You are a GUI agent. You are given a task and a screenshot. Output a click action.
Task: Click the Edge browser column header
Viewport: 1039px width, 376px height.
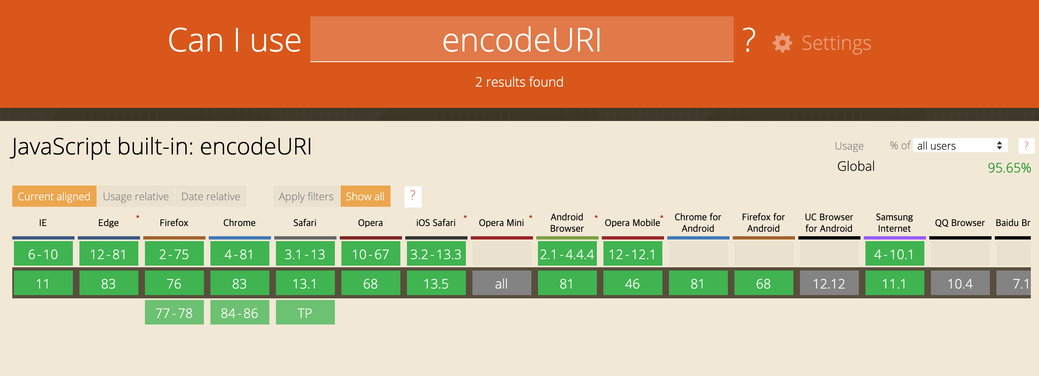click(x=108, y=223)
